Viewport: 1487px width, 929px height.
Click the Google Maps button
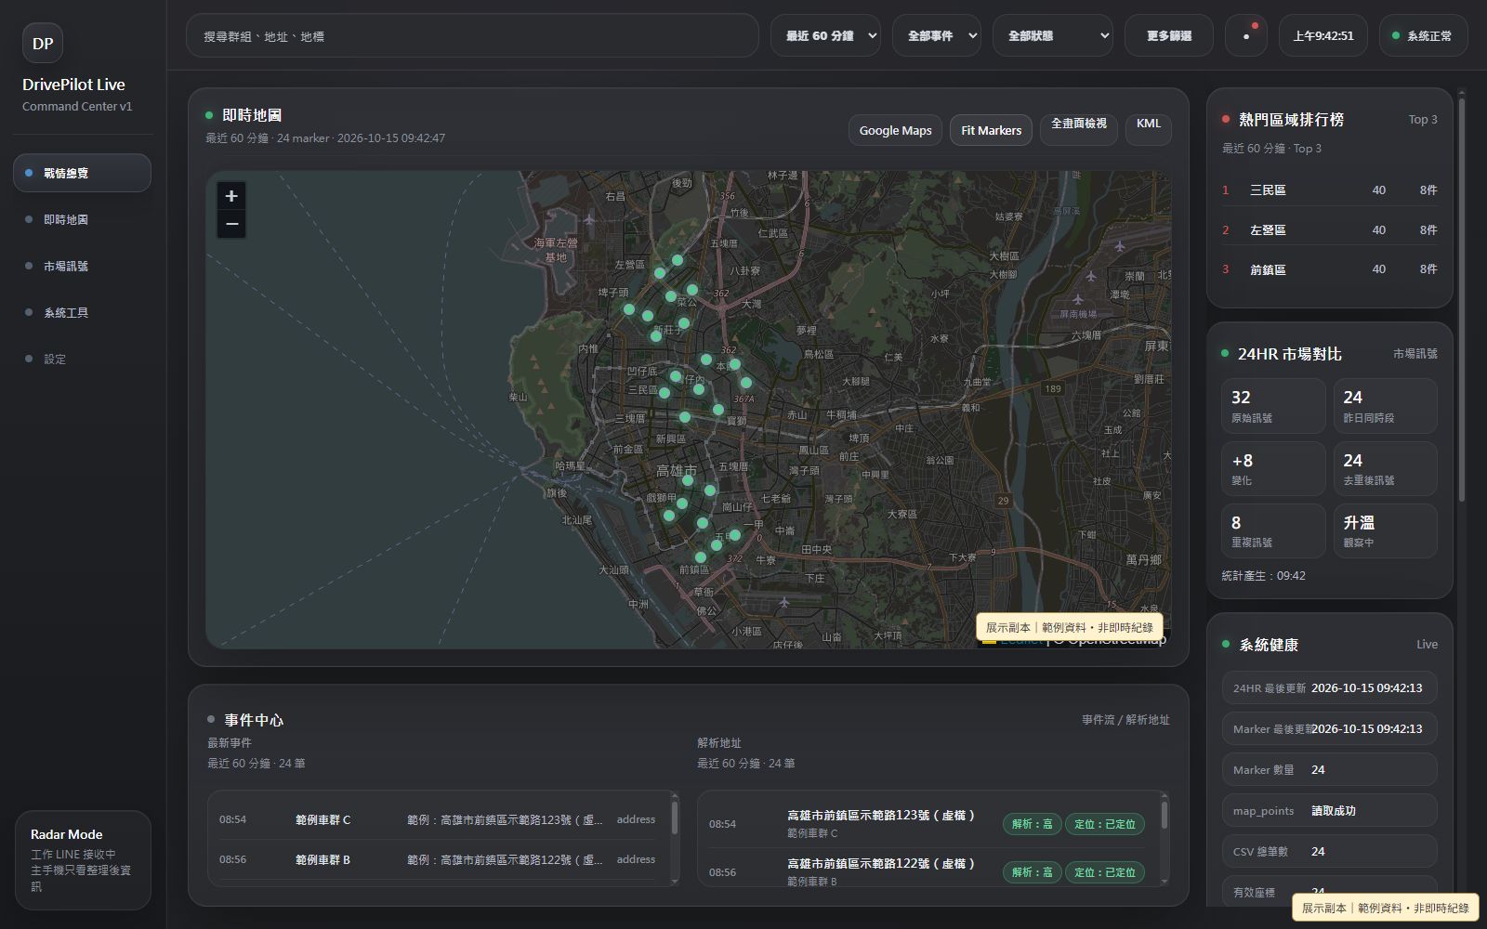[x=895, y=130]
